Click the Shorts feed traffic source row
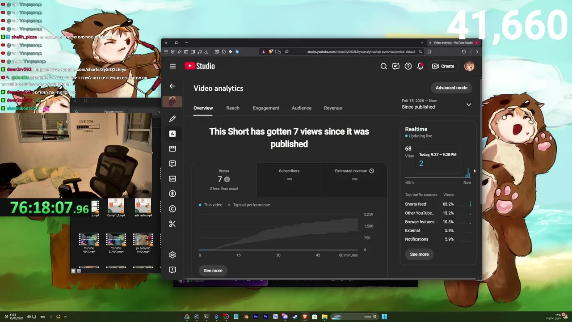This screenshot has height=322, width=572. click(438, 204)
